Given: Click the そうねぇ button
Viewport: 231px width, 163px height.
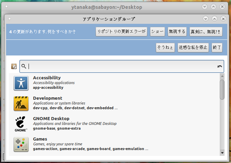Looking at the screenshot, I should pos(165,47).
